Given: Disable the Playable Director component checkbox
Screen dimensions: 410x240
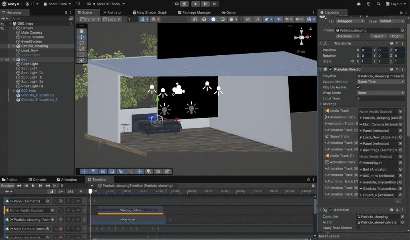Looking at the screenshot, I should pos(331,70).
